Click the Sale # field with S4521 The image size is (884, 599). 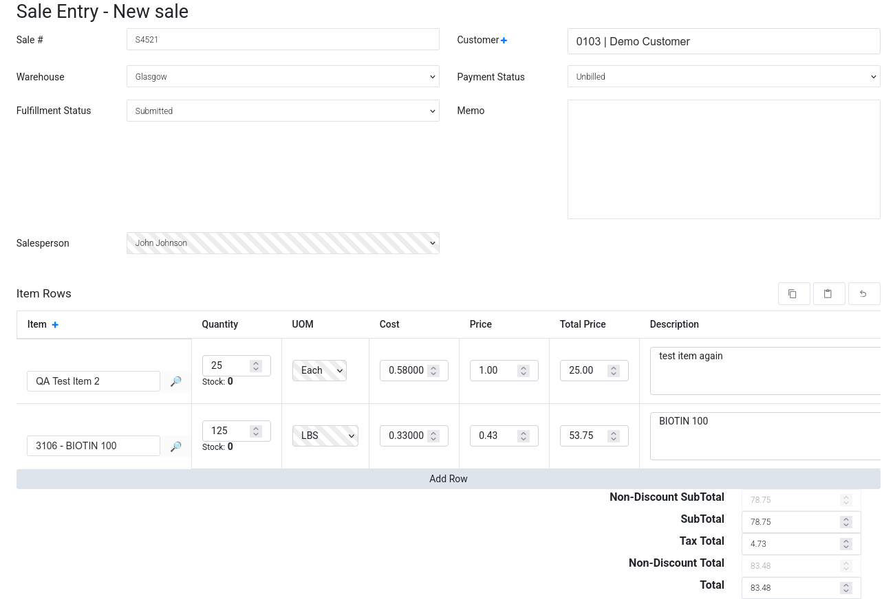tap(283, 39)
